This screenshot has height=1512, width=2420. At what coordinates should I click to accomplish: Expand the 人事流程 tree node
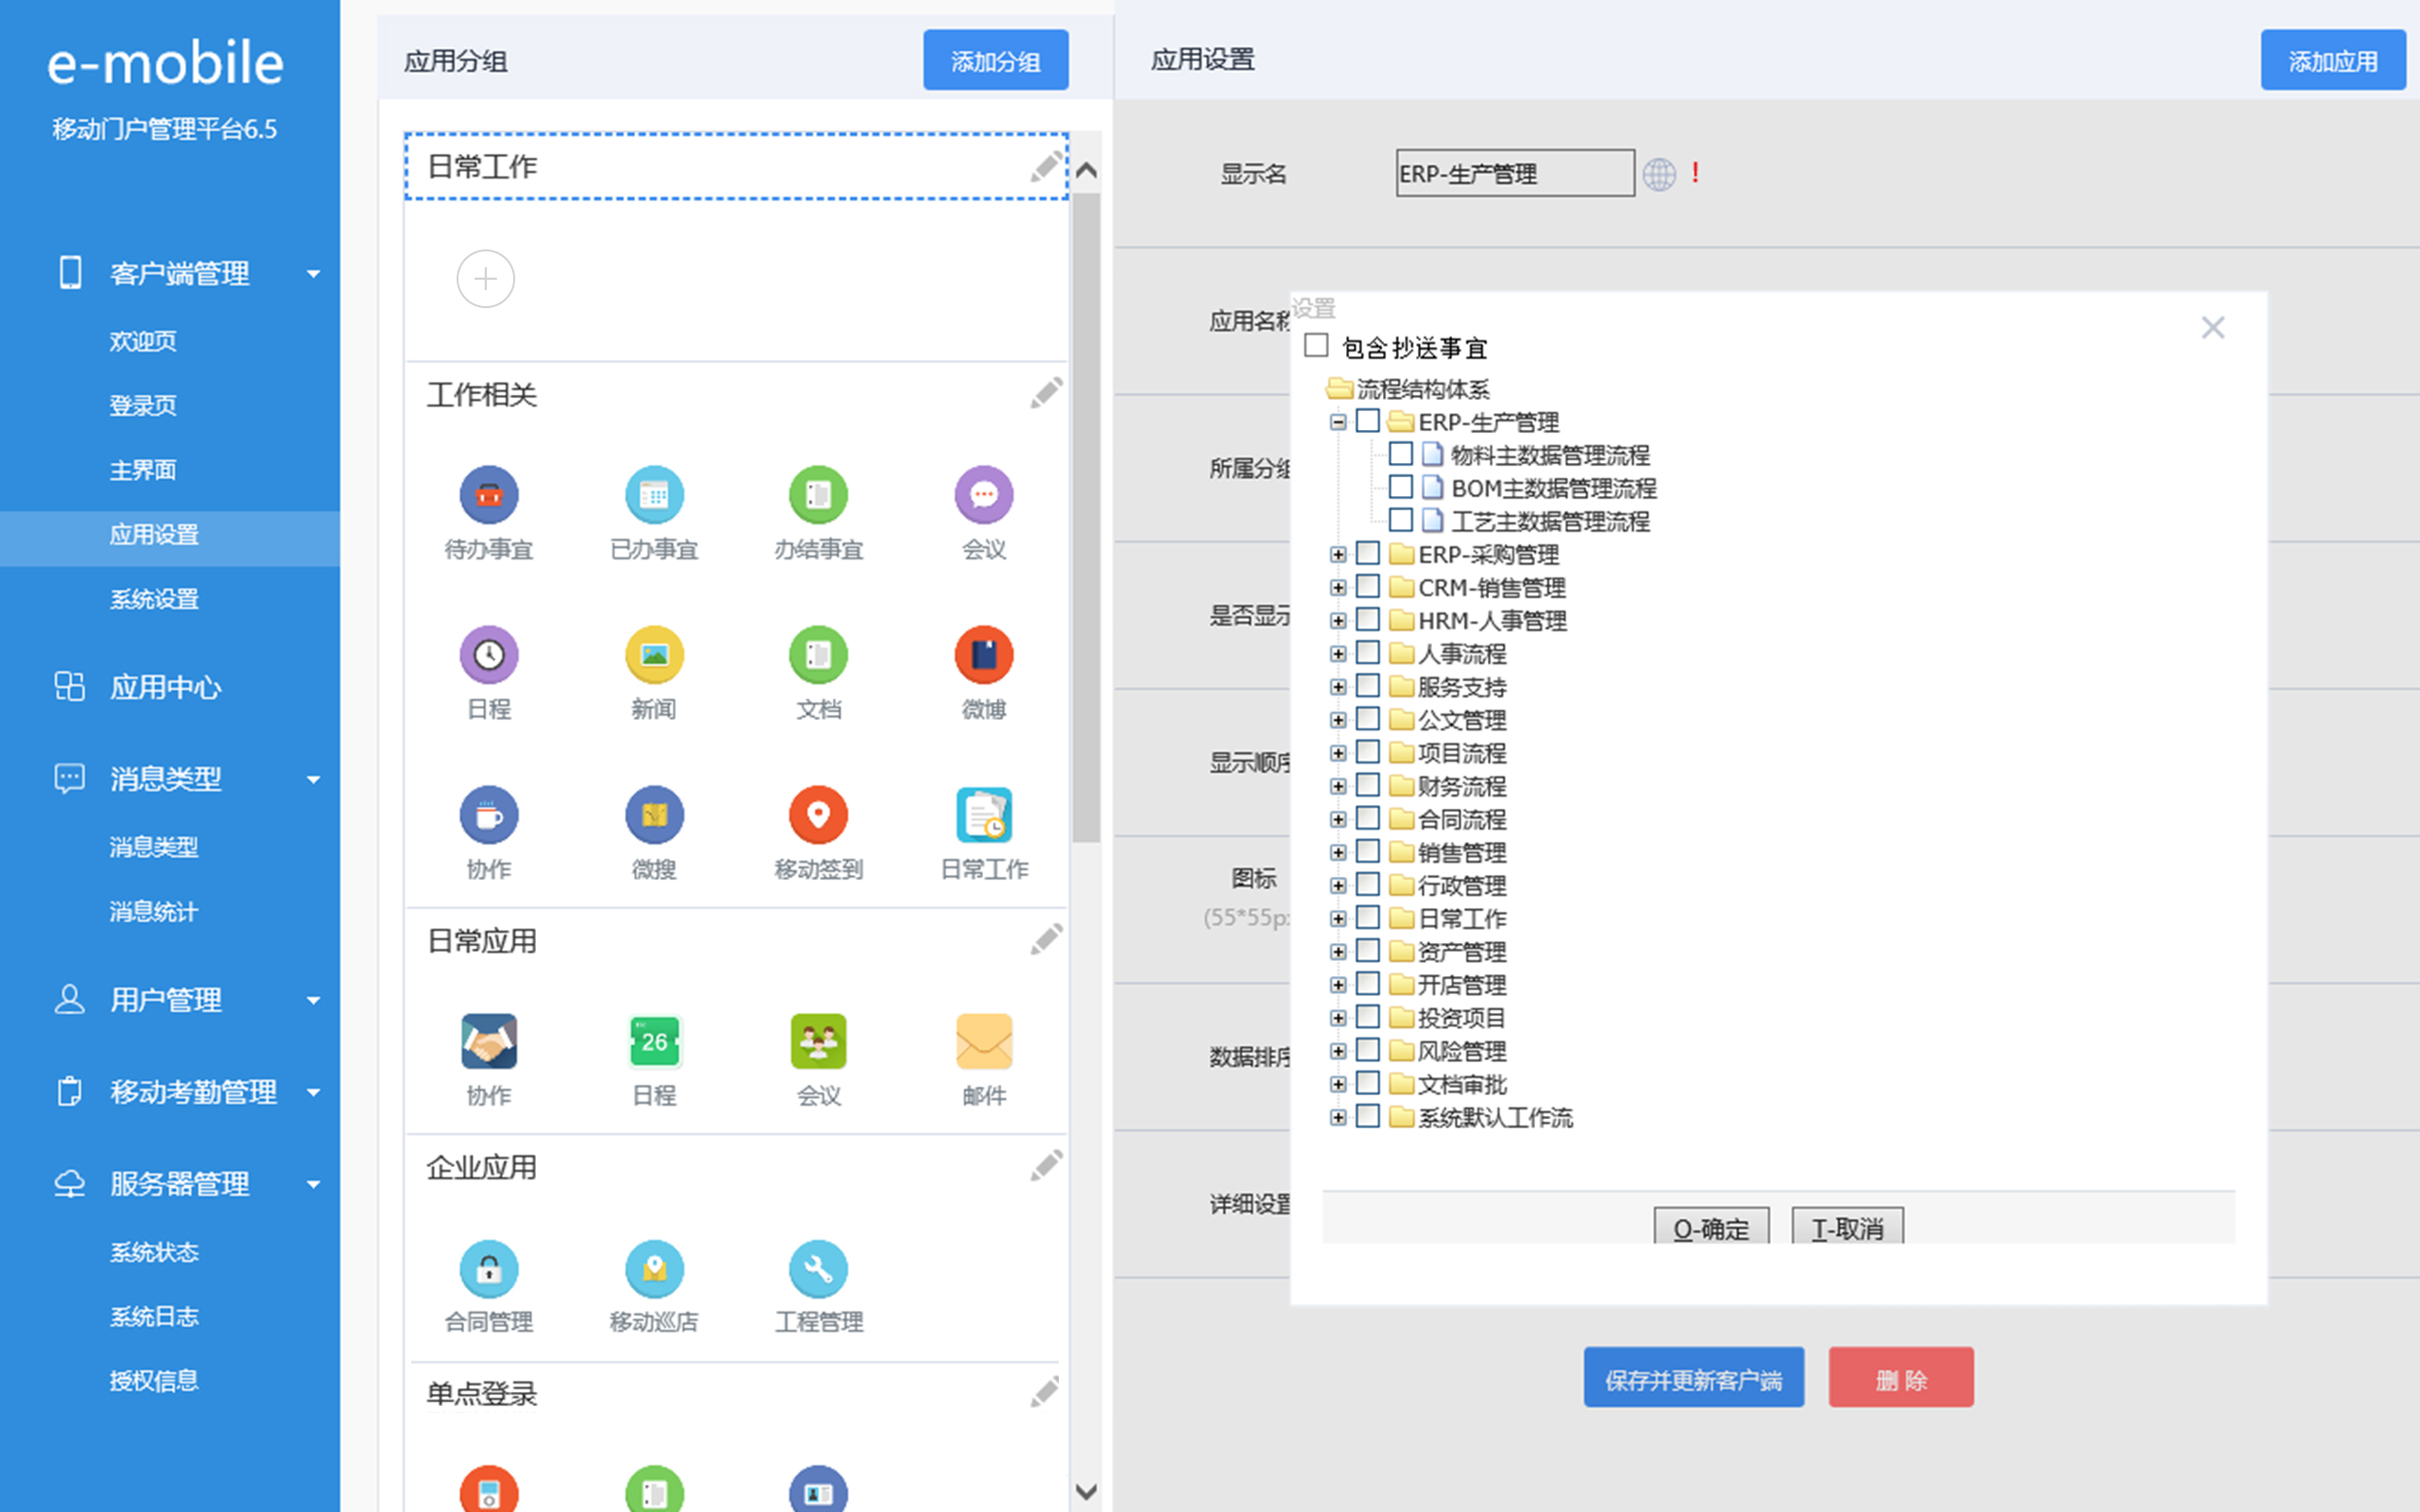(1338, 653)
